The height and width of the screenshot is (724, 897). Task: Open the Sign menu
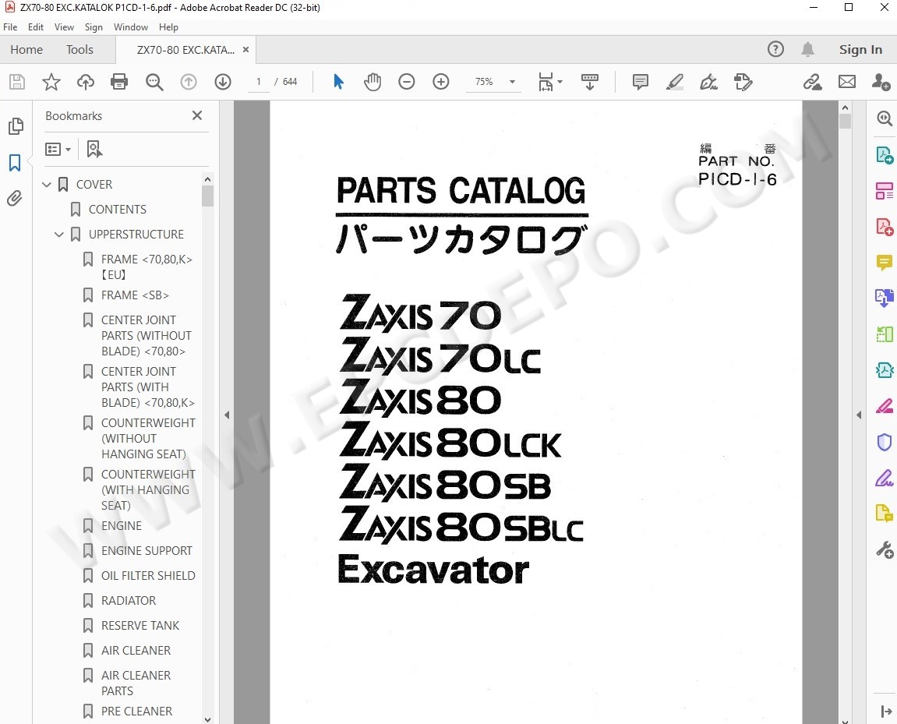click(94, 26)
